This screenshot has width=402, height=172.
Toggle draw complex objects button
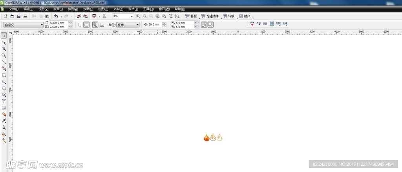(x=210, y=25)
